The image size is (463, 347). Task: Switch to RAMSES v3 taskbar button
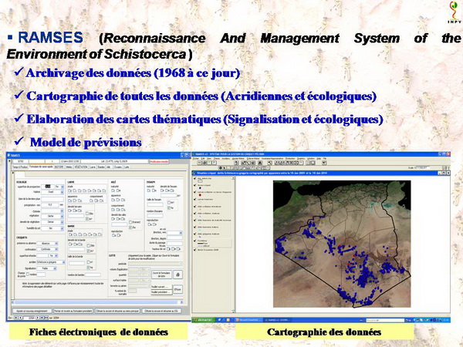(277, 320)
